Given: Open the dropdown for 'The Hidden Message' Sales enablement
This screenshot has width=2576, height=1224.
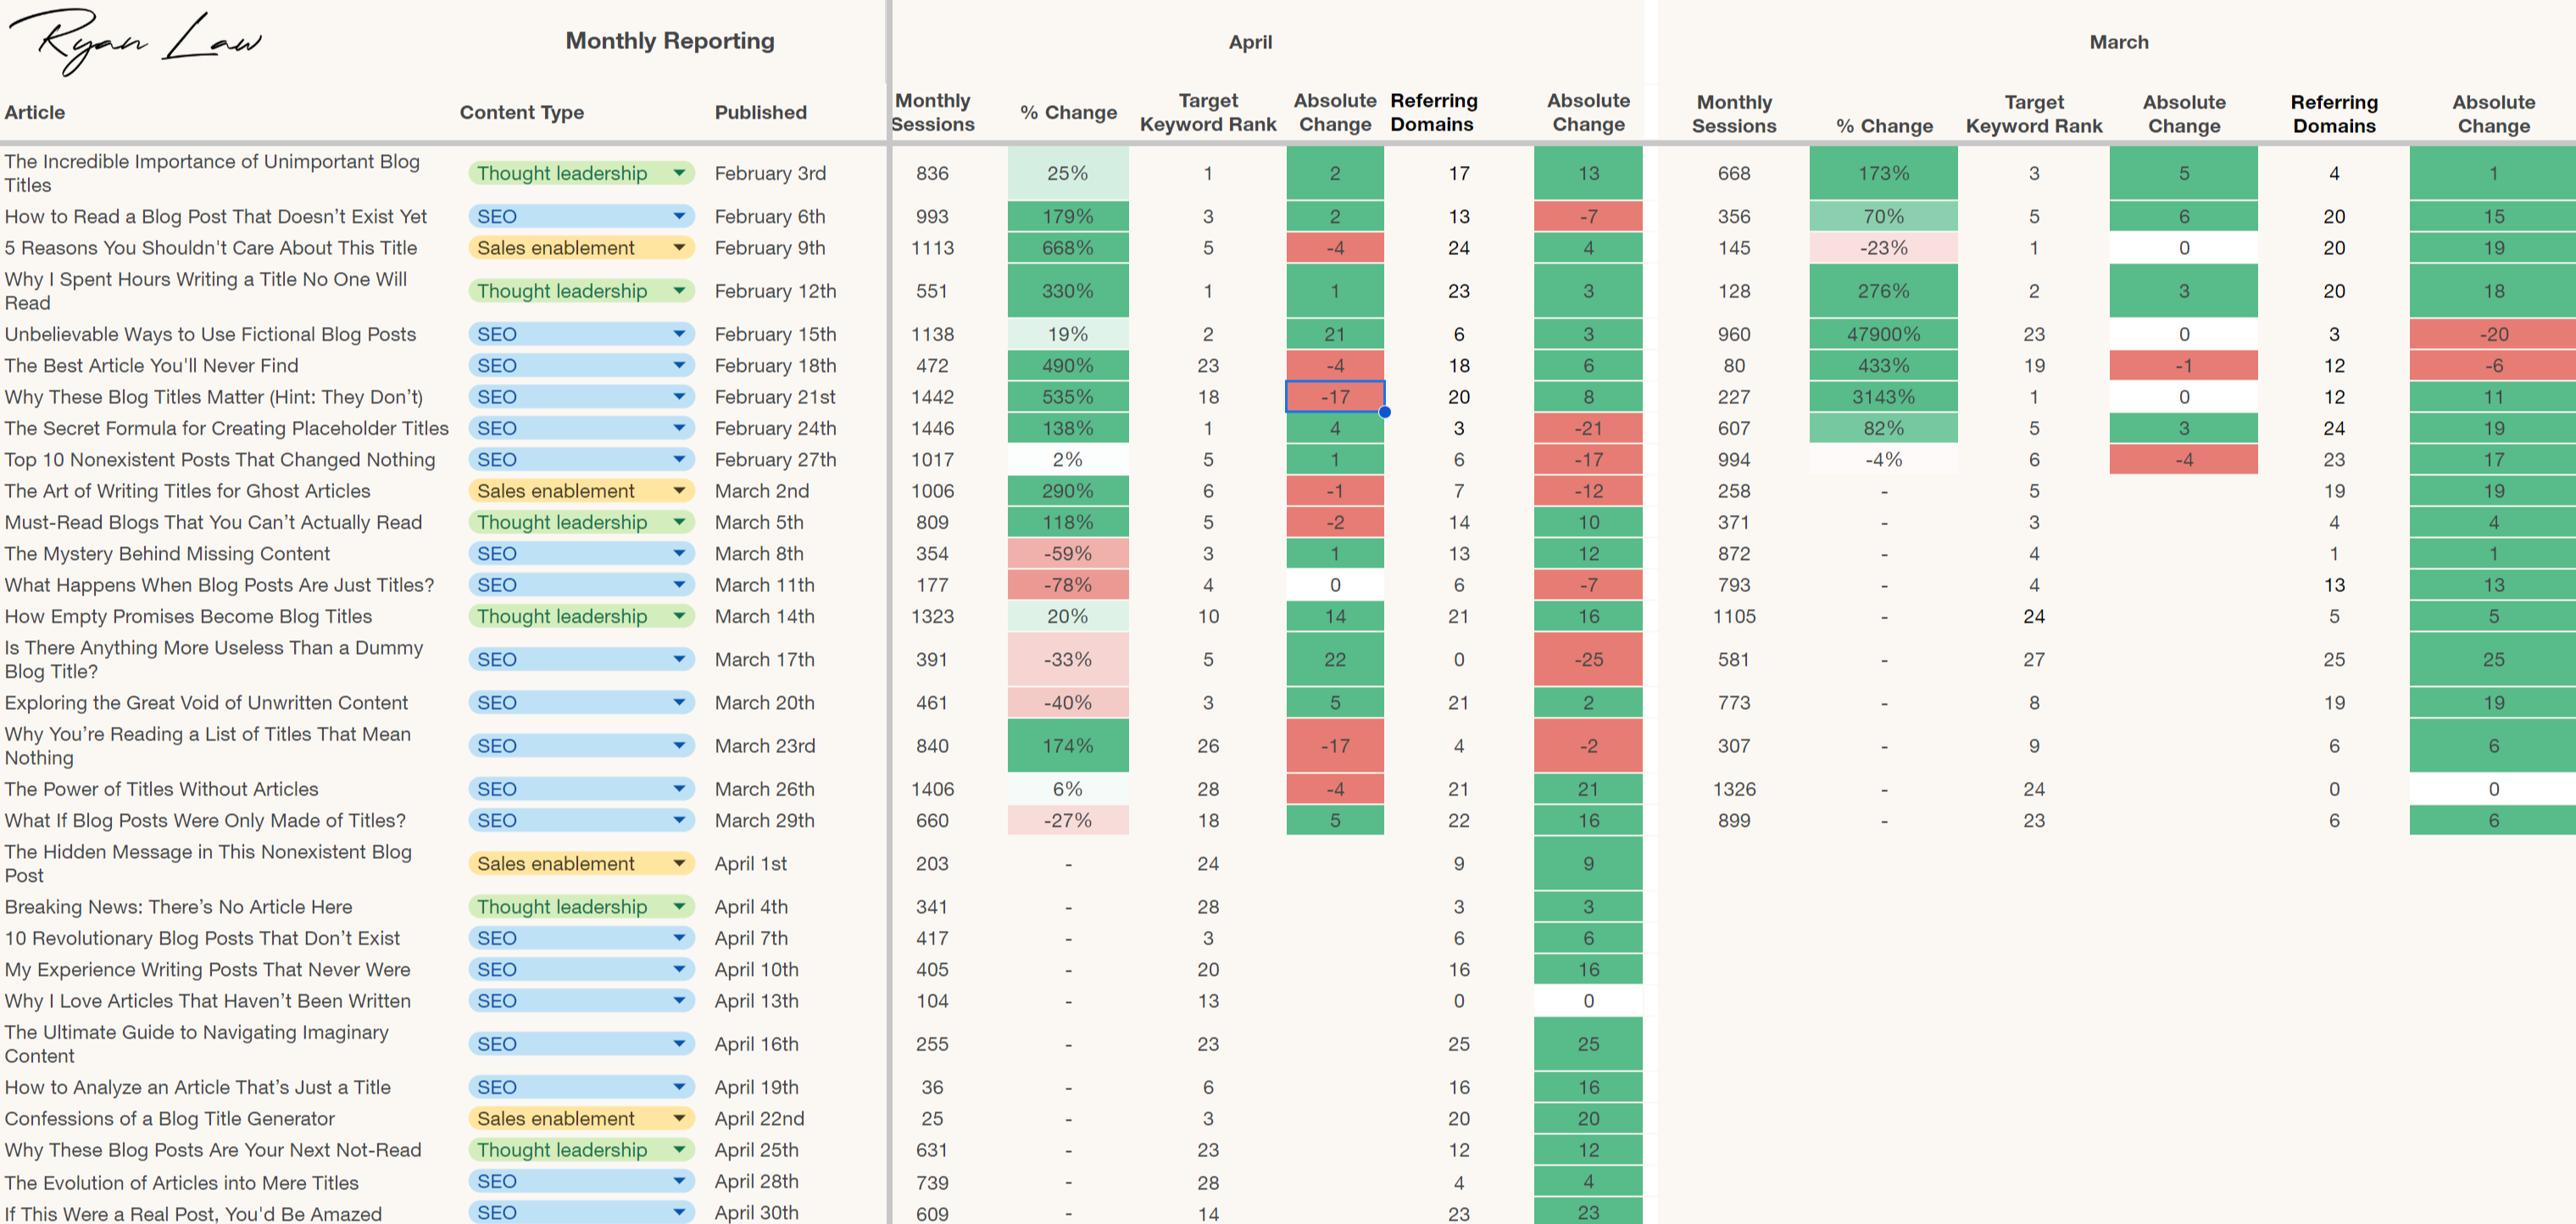Looking at the screenshot, I should point(679,863).
